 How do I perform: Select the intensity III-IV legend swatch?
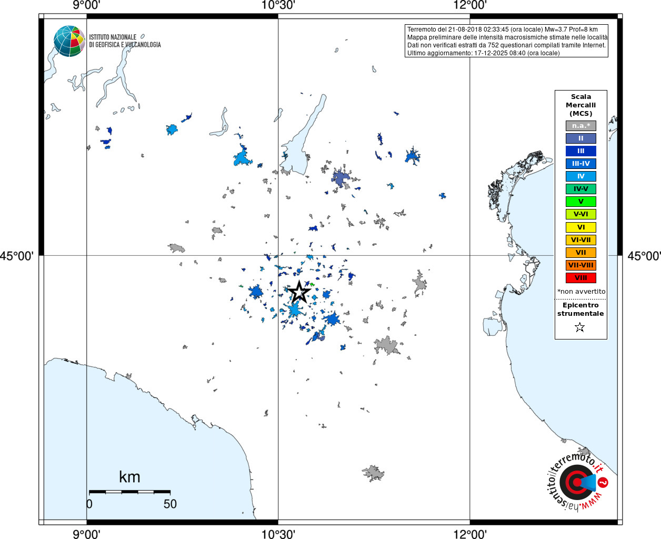[581, 164]
